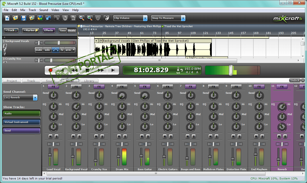Toggle automation on Background Vocals track
The image size is (307, 183).
click(56, 50)
